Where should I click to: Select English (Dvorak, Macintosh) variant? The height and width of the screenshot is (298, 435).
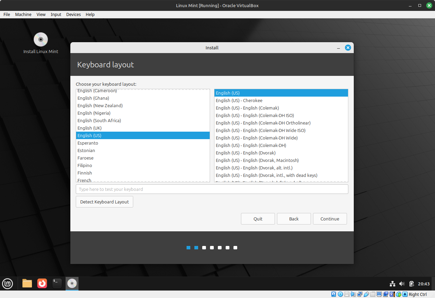click(281, 160)
